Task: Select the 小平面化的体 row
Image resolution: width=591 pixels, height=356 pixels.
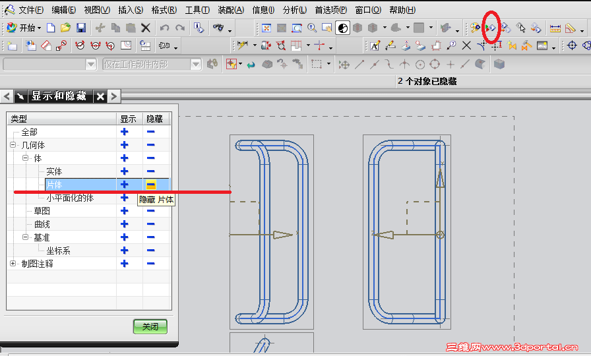Action: click(70, 198)
